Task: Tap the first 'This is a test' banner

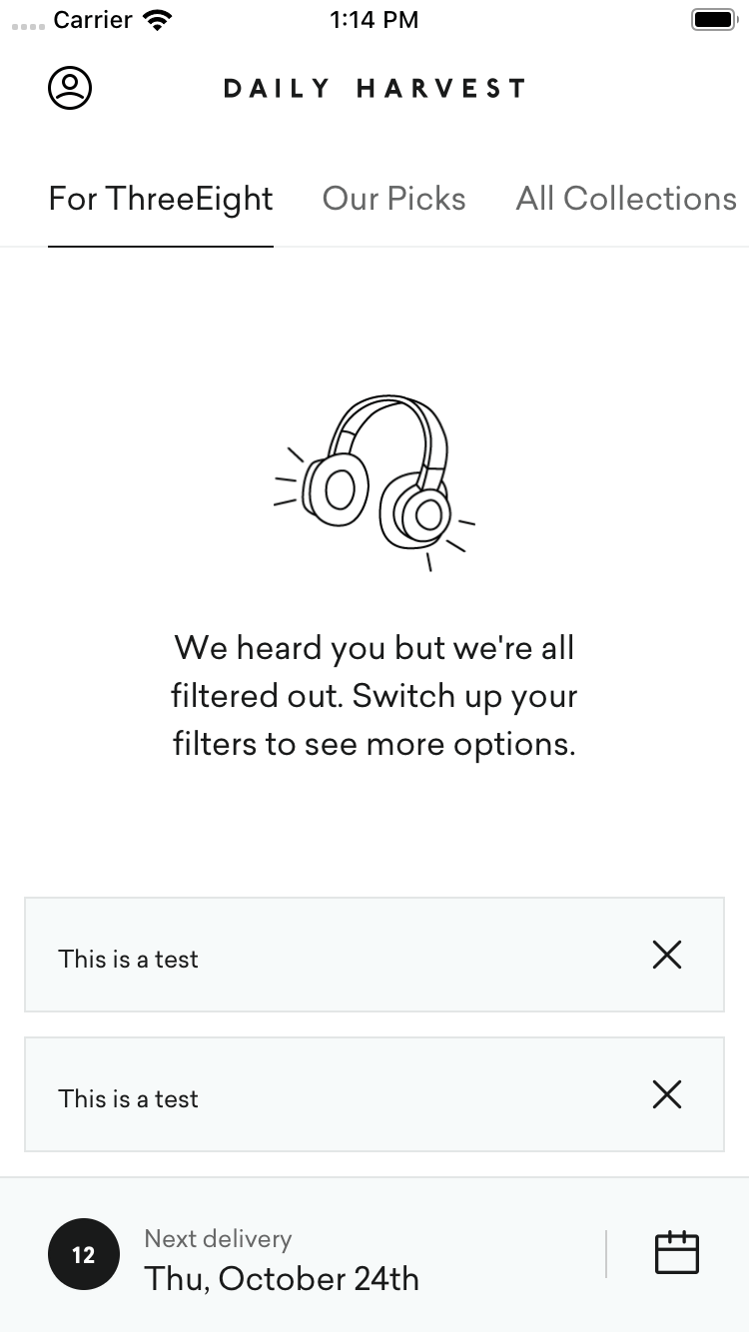Action: coord(374,956)
